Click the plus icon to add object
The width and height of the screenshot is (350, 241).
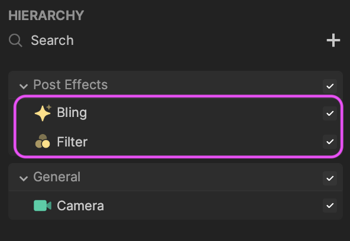click(x=333, y=40)
